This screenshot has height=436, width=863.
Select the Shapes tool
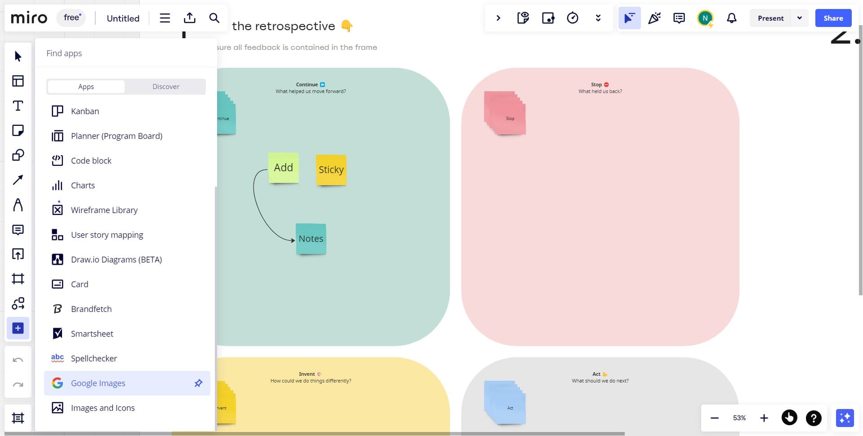(18, 155)
